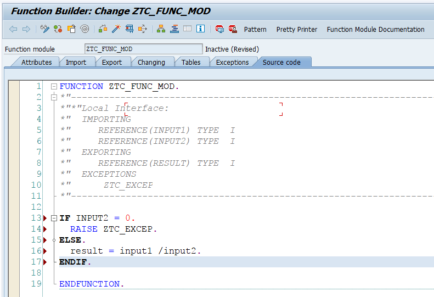The width and height of the screenshot is (434, 297).
Task: Click the 'IMPORTING' comment on line 4
Action: [x=106, y=119]
